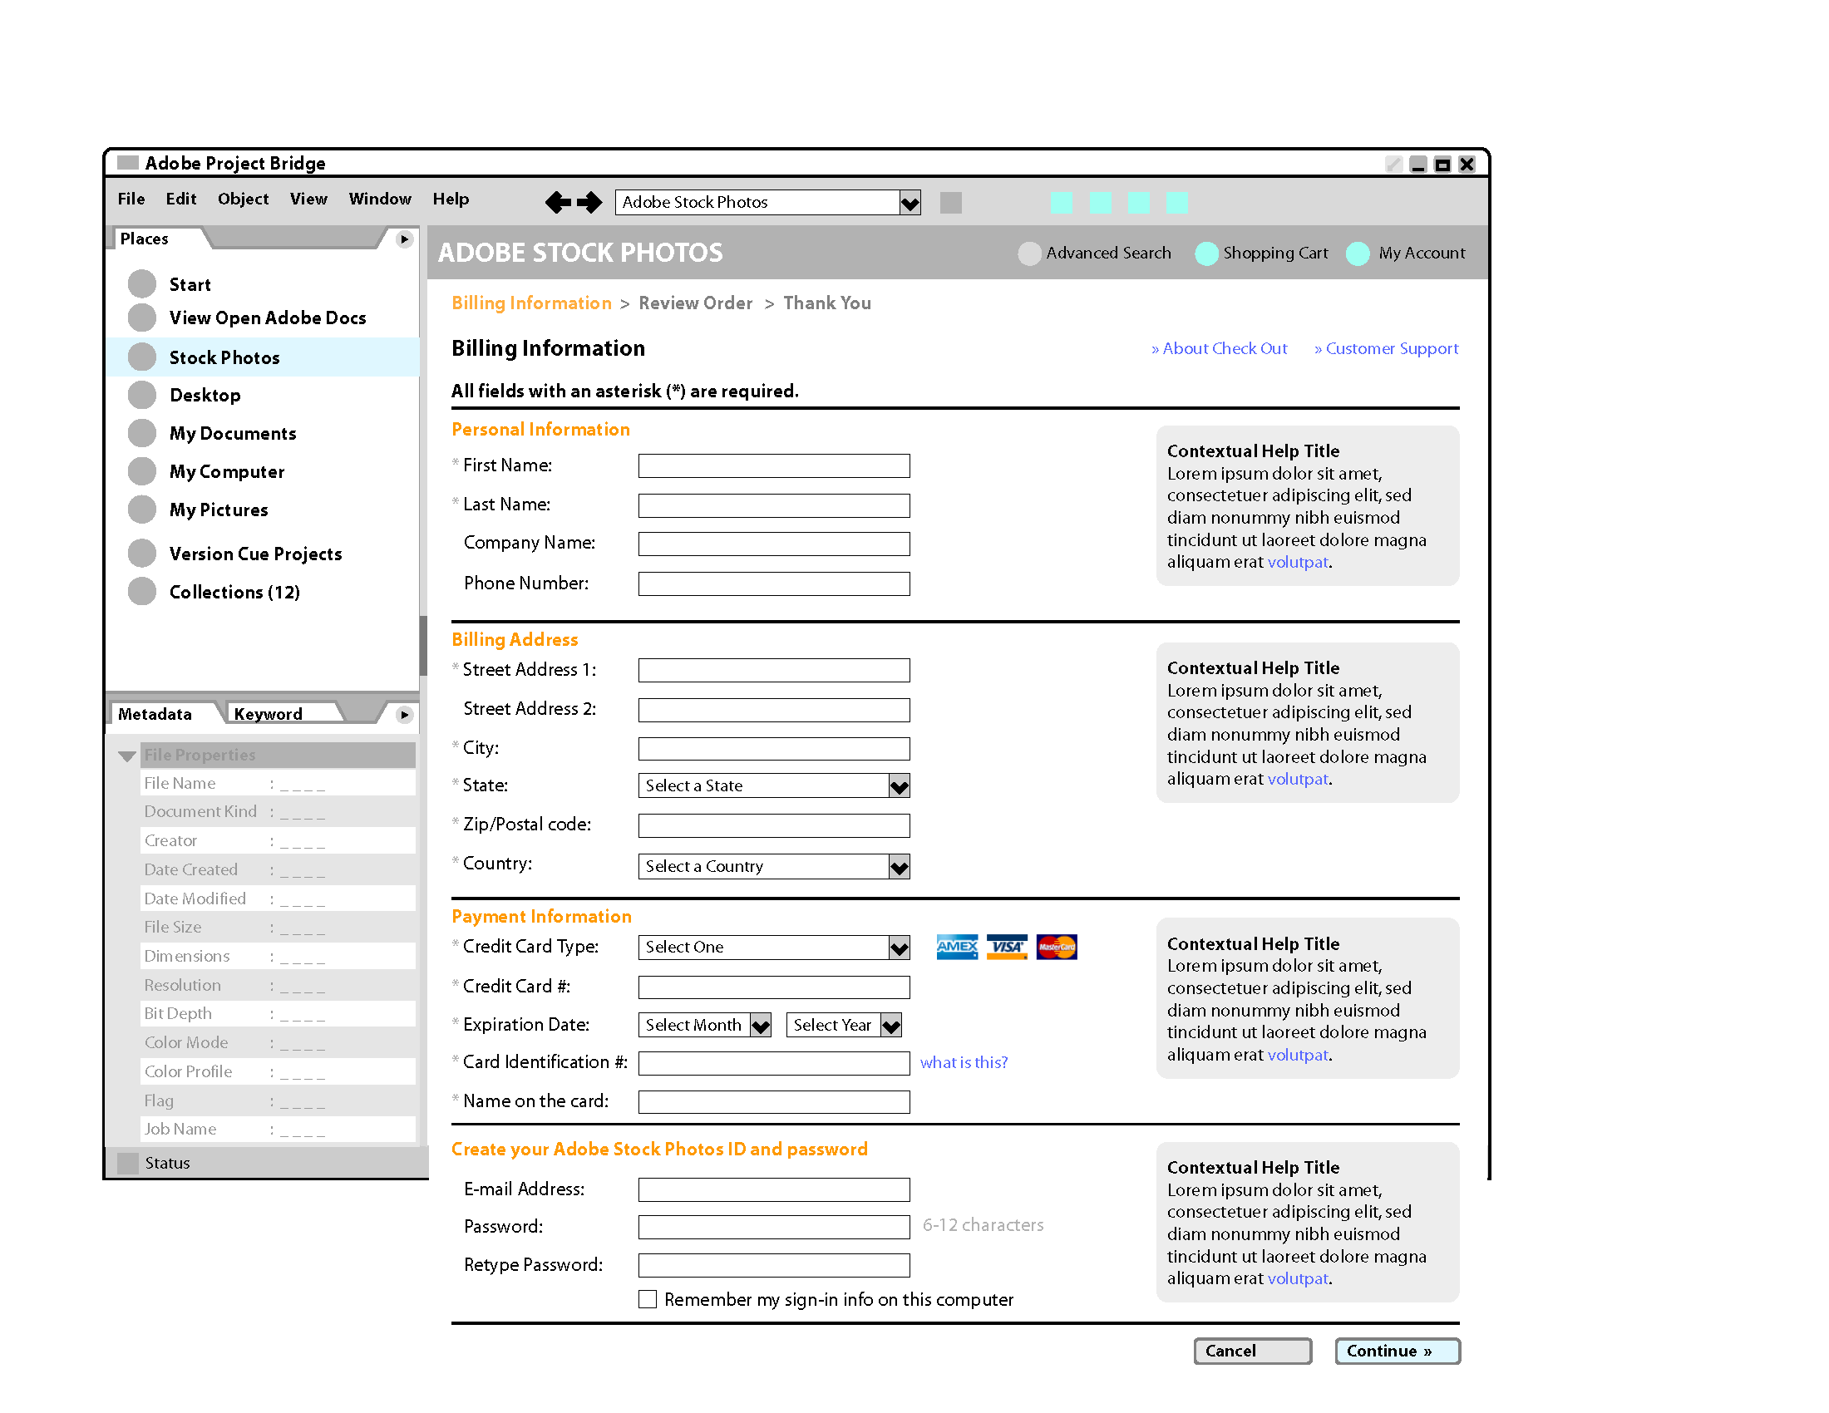
Task: Open the Object menu
Action: 243,199
